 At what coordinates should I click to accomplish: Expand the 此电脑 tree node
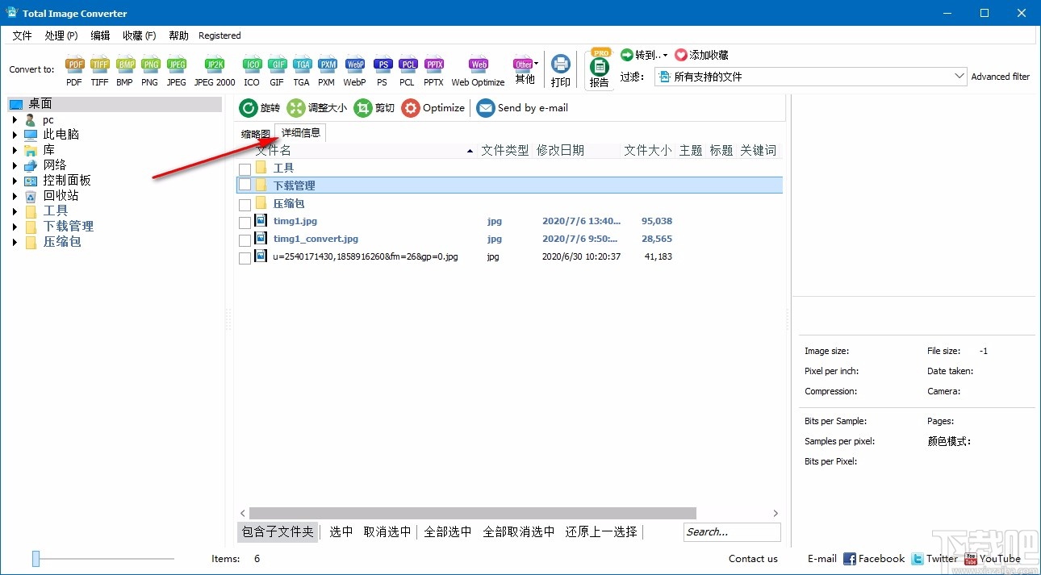[x=15, y=135]
